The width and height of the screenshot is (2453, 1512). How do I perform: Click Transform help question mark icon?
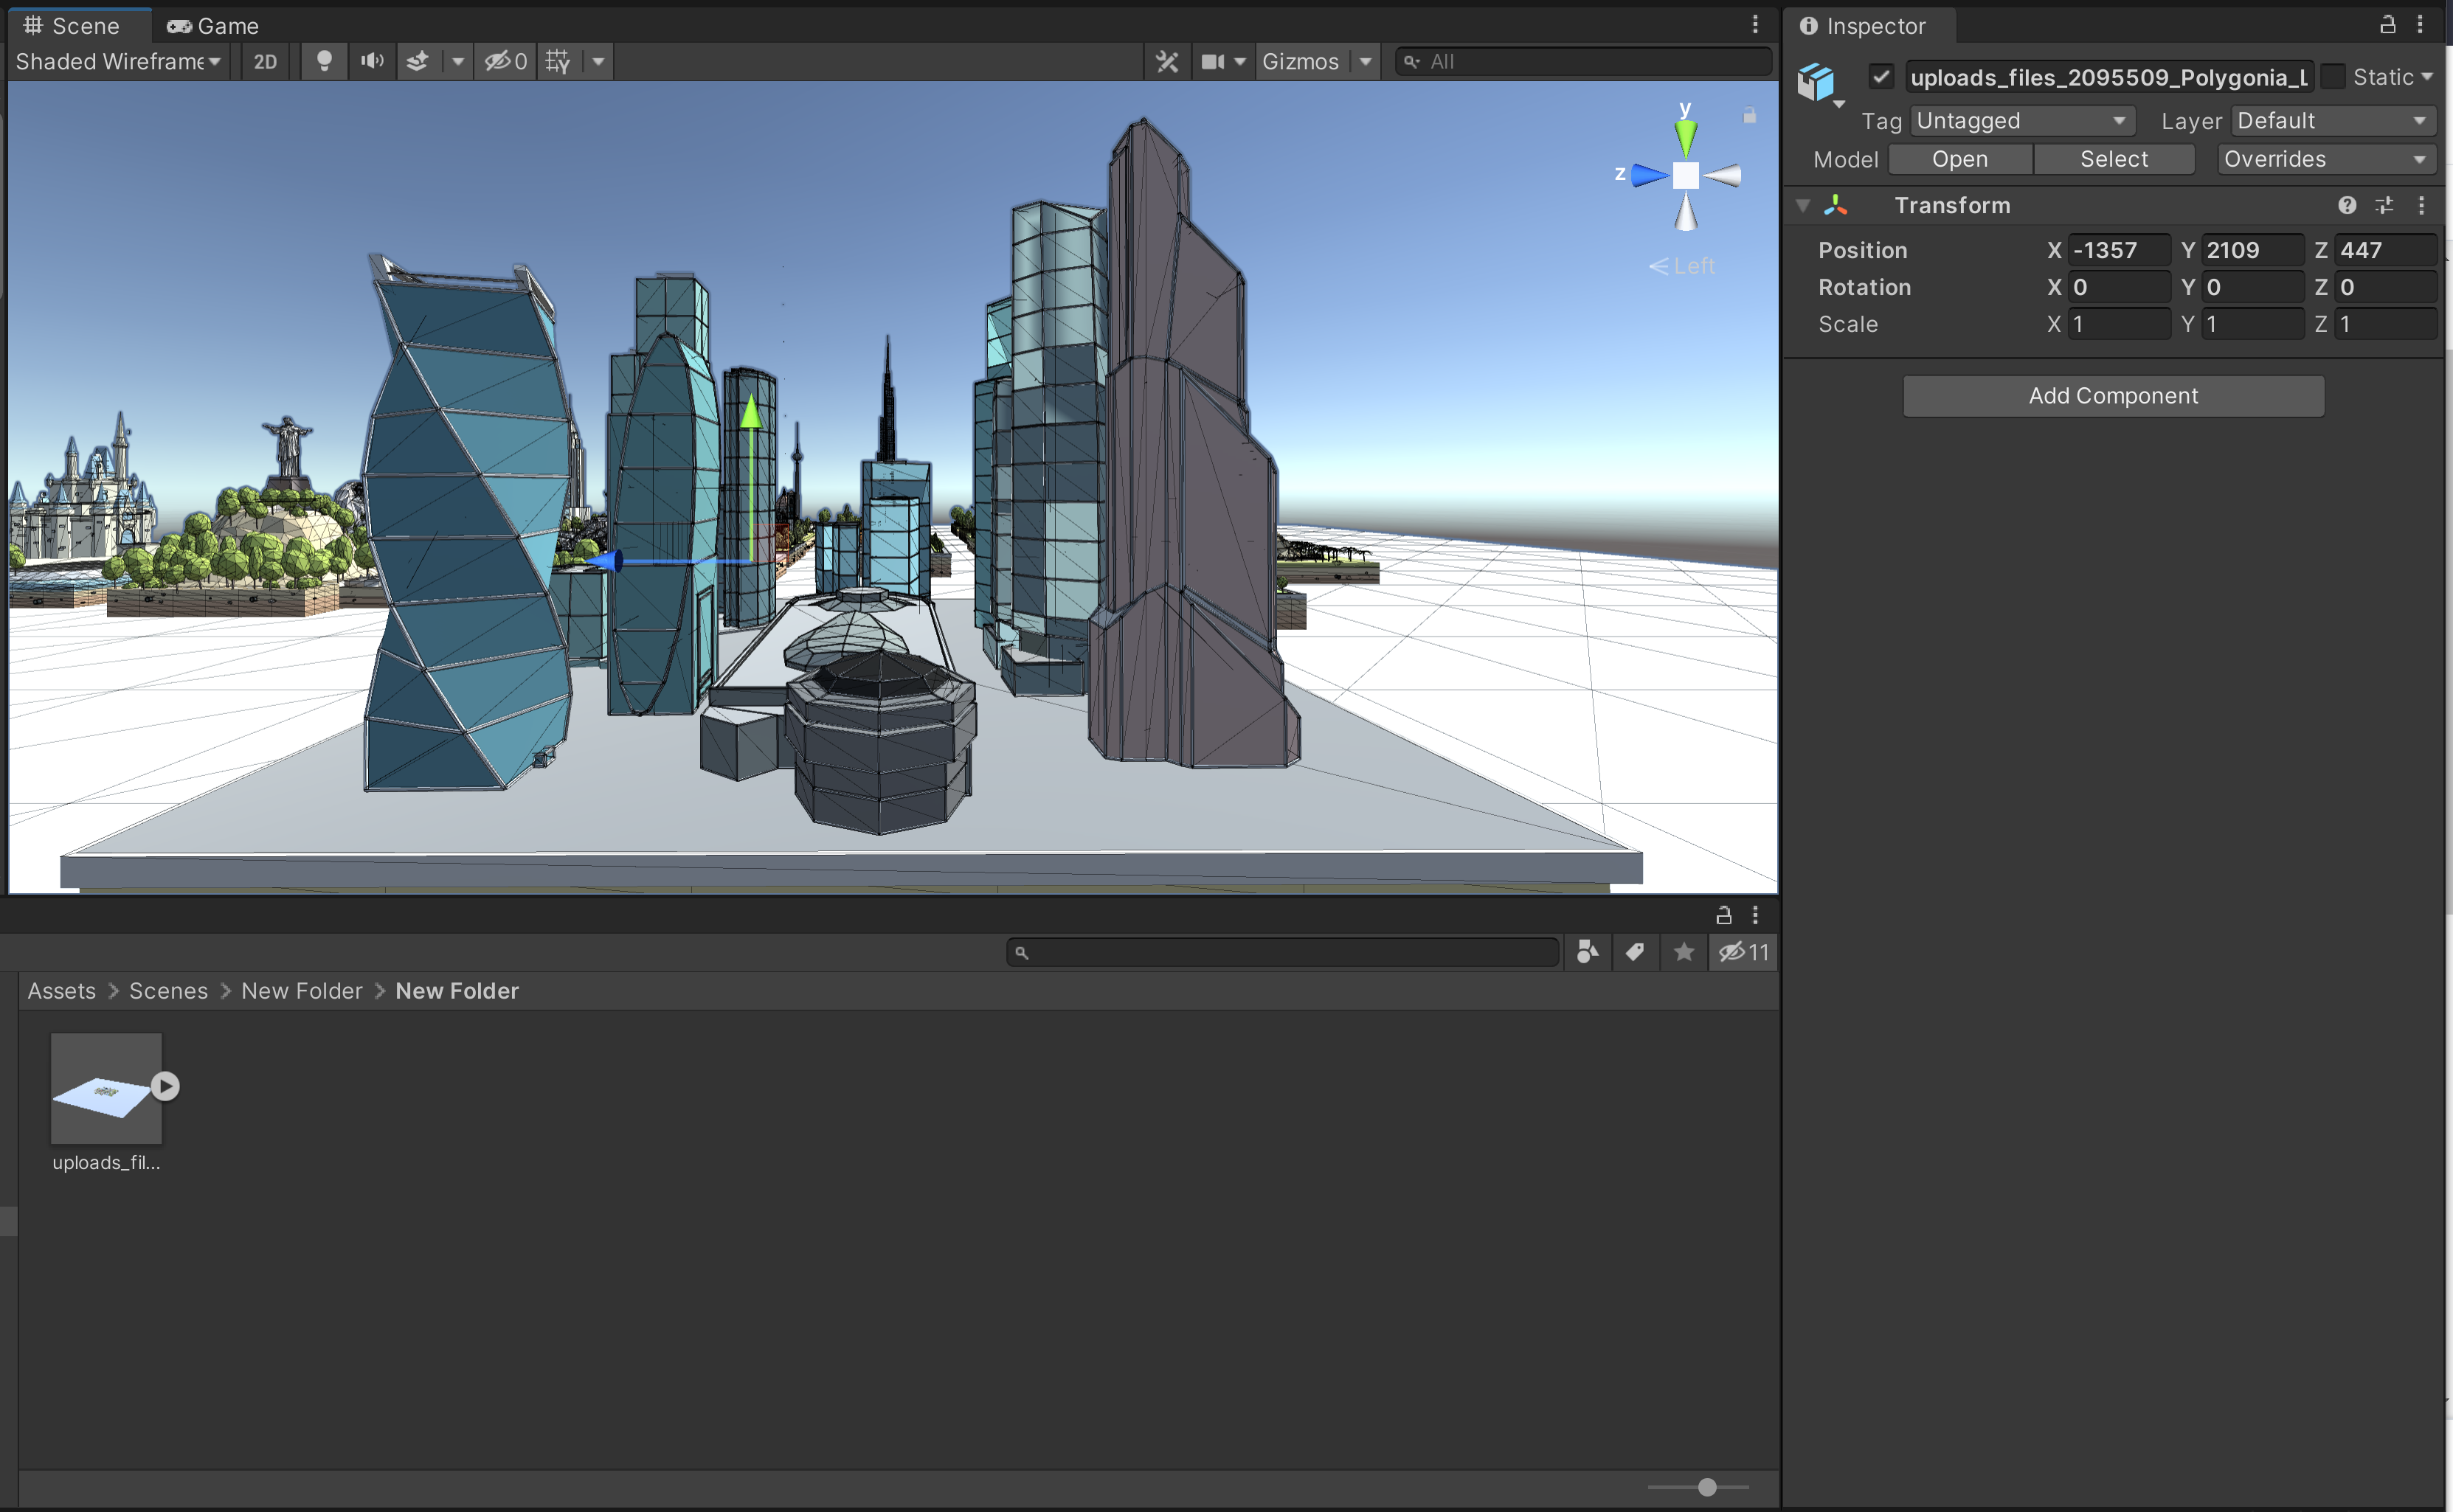2347,205
